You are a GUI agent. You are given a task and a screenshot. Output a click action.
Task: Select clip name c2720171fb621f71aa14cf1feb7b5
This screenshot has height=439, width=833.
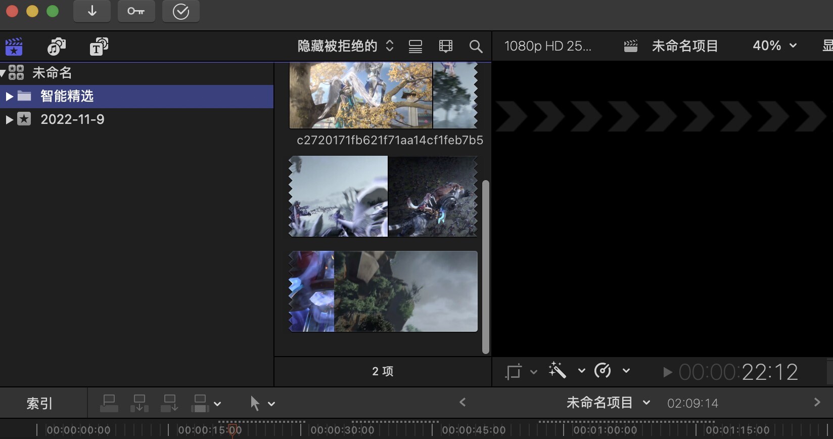click(x=390, y=140)
